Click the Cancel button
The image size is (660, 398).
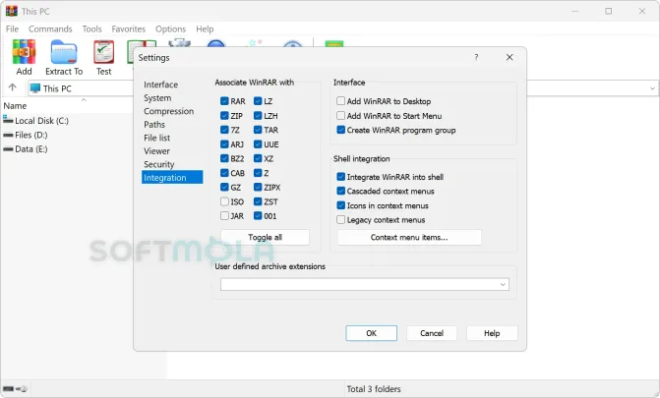pos(432,333)
